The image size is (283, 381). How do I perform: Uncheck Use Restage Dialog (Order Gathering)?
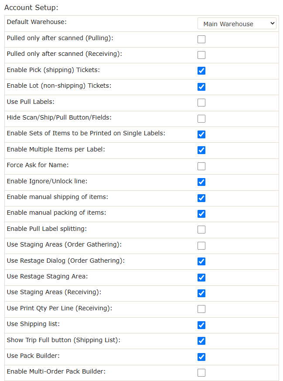pos(201,261)
